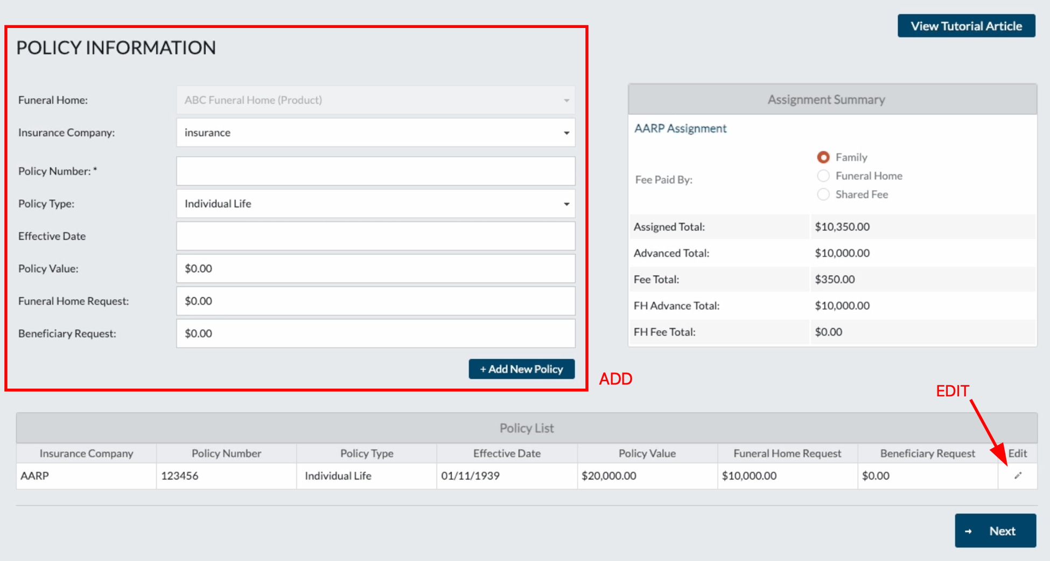Select the Shared Fee option
The image size is (1050, 561).
point(823,194)
